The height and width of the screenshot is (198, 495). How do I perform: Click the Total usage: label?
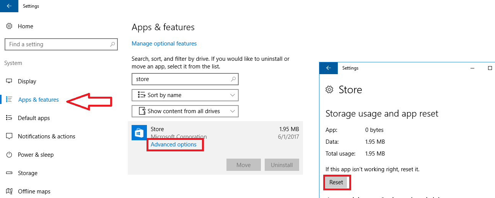tap(340, 154)
